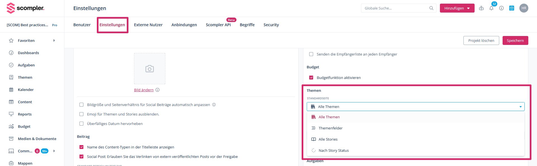Click the camera image placeholder
Viewport: 537px width, 166px height.
pos(150,69)
